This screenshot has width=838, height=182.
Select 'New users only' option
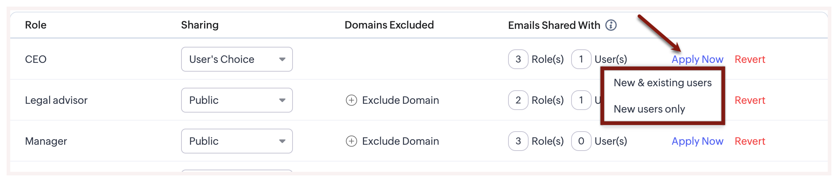pos(649,109)
